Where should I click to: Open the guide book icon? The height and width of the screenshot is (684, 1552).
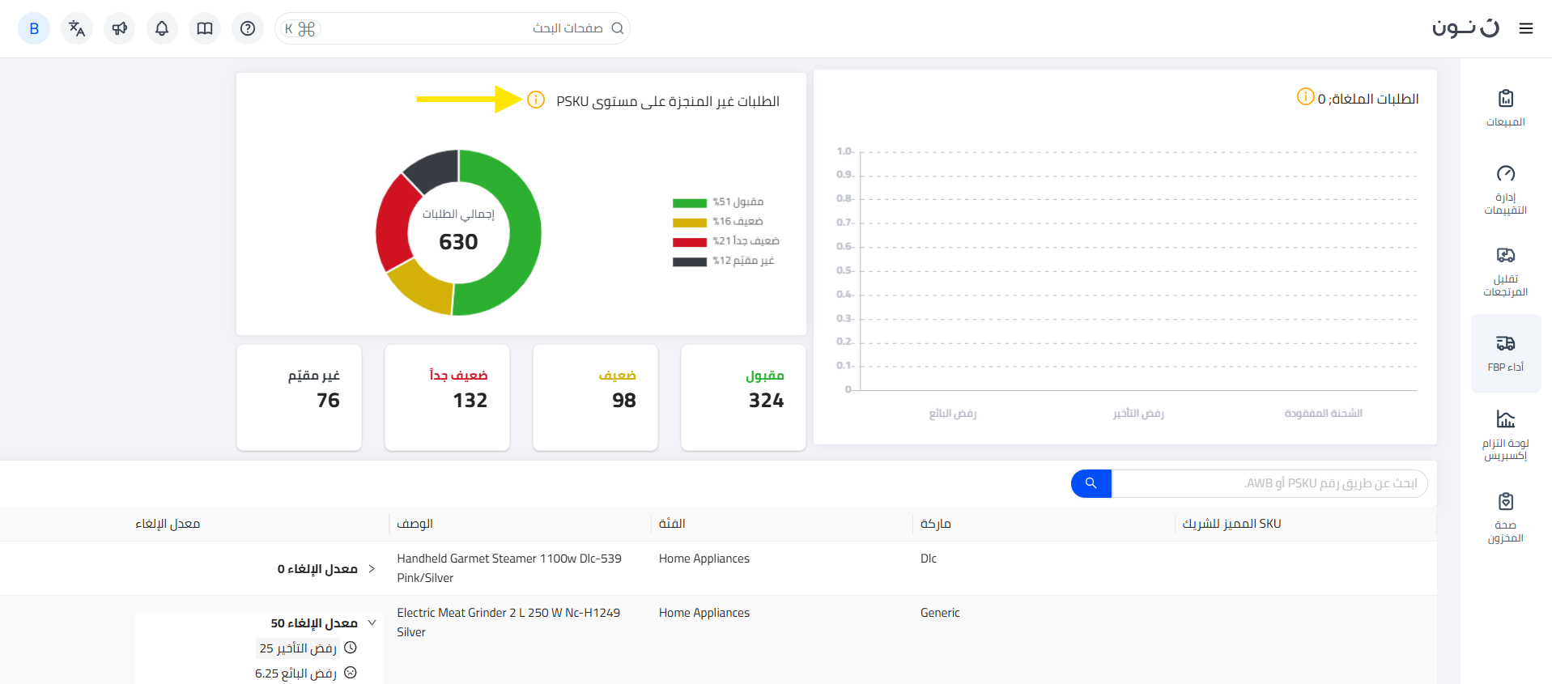(205, 29)
